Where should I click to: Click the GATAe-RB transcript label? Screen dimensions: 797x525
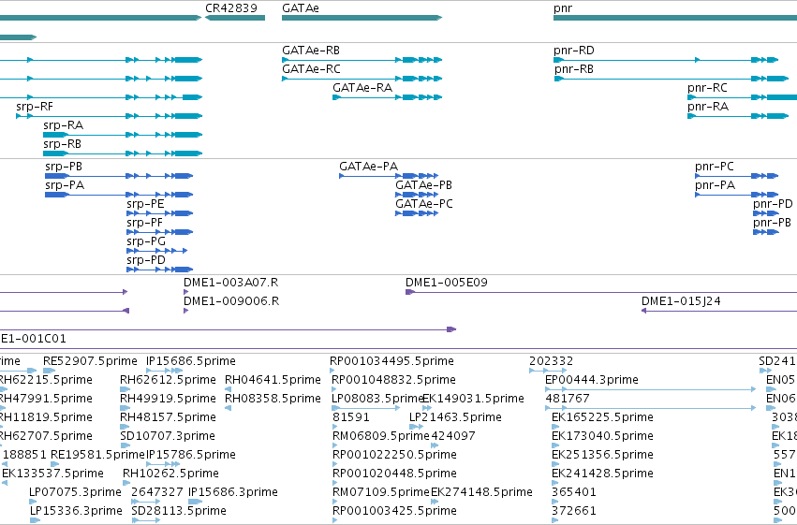pos(311,51)
